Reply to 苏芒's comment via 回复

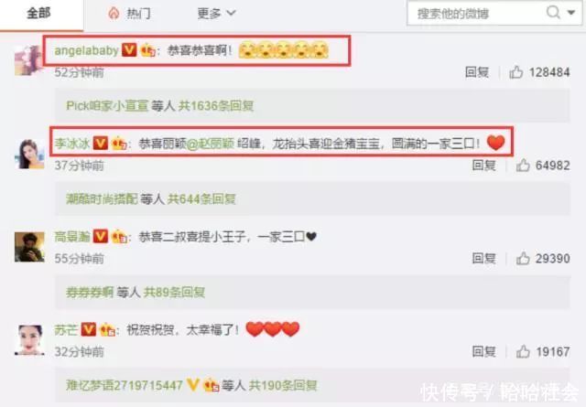click(484, 351)
